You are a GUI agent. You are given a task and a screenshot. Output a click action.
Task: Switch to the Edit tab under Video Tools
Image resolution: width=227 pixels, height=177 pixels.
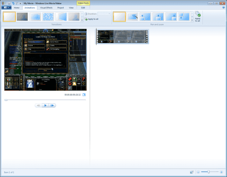(x=83, y=8)
